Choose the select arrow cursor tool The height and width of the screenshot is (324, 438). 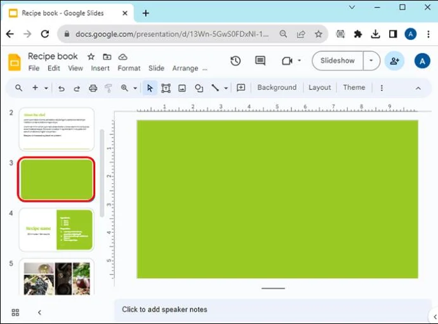tap(150, 88)
